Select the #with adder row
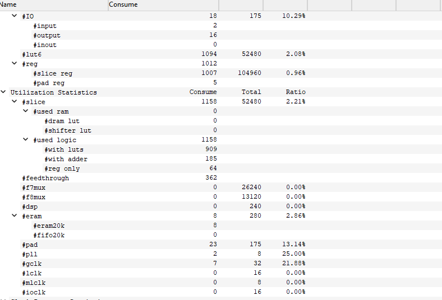The width and height of the screenshot is (442, 300). point(66,159)
